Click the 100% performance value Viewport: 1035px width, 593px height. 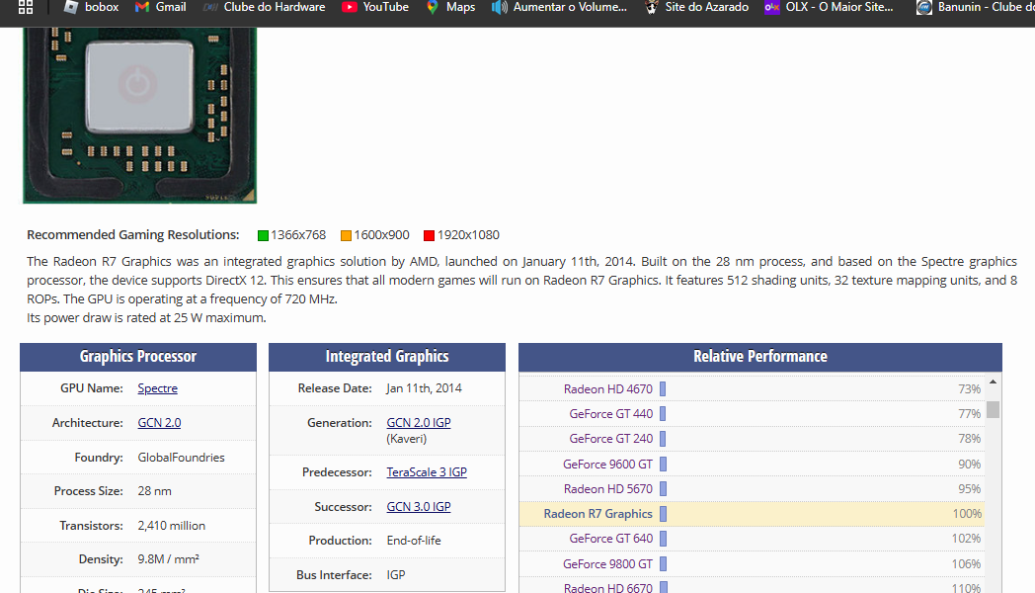coord(967,514)
